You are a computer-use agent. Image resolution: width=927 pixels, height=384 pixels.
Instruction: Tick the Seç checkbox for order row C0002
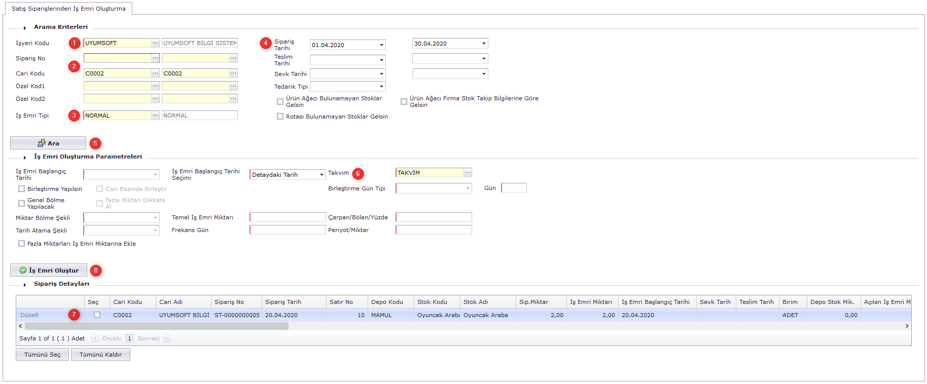[x=97, y=315]
